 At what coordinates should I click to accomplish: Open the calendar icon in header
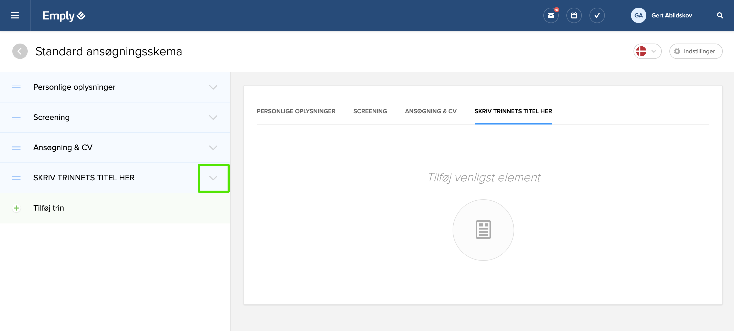[574, 15]
